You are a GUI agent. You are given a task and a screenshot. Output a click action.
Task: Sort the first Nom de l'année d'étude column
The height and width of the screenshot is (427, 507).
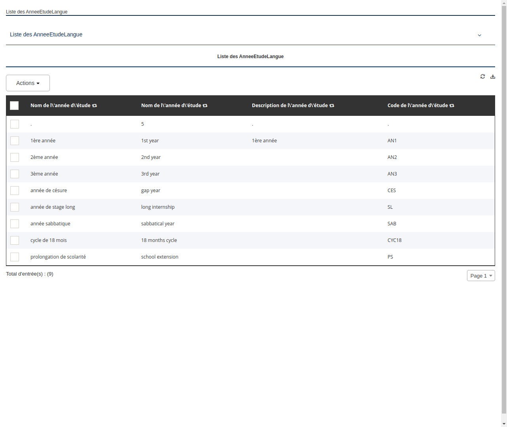(95, 106)
